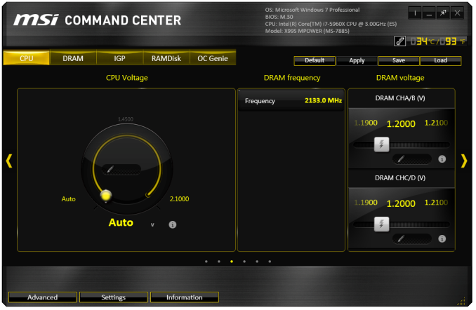Click the DRAM CHC/D voltage slider handle
This screenshot has height=310, width=476.
click(x=382, y=224)
